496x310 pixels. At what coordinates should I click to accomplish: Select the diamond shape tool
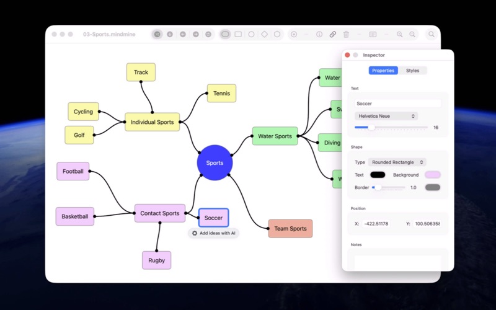pyautogui.click(x=264, y=34)
